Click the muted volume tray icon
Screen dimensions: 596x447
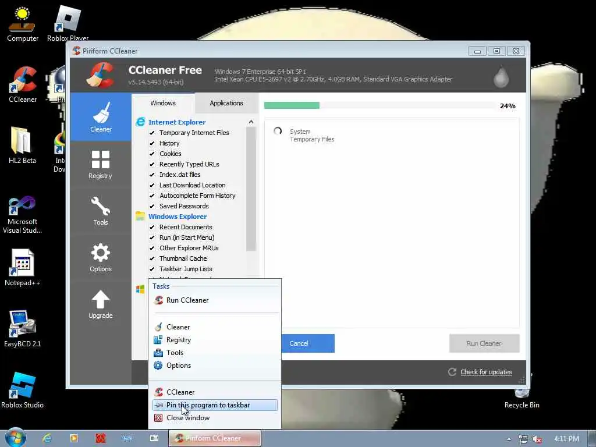[537, 439]
